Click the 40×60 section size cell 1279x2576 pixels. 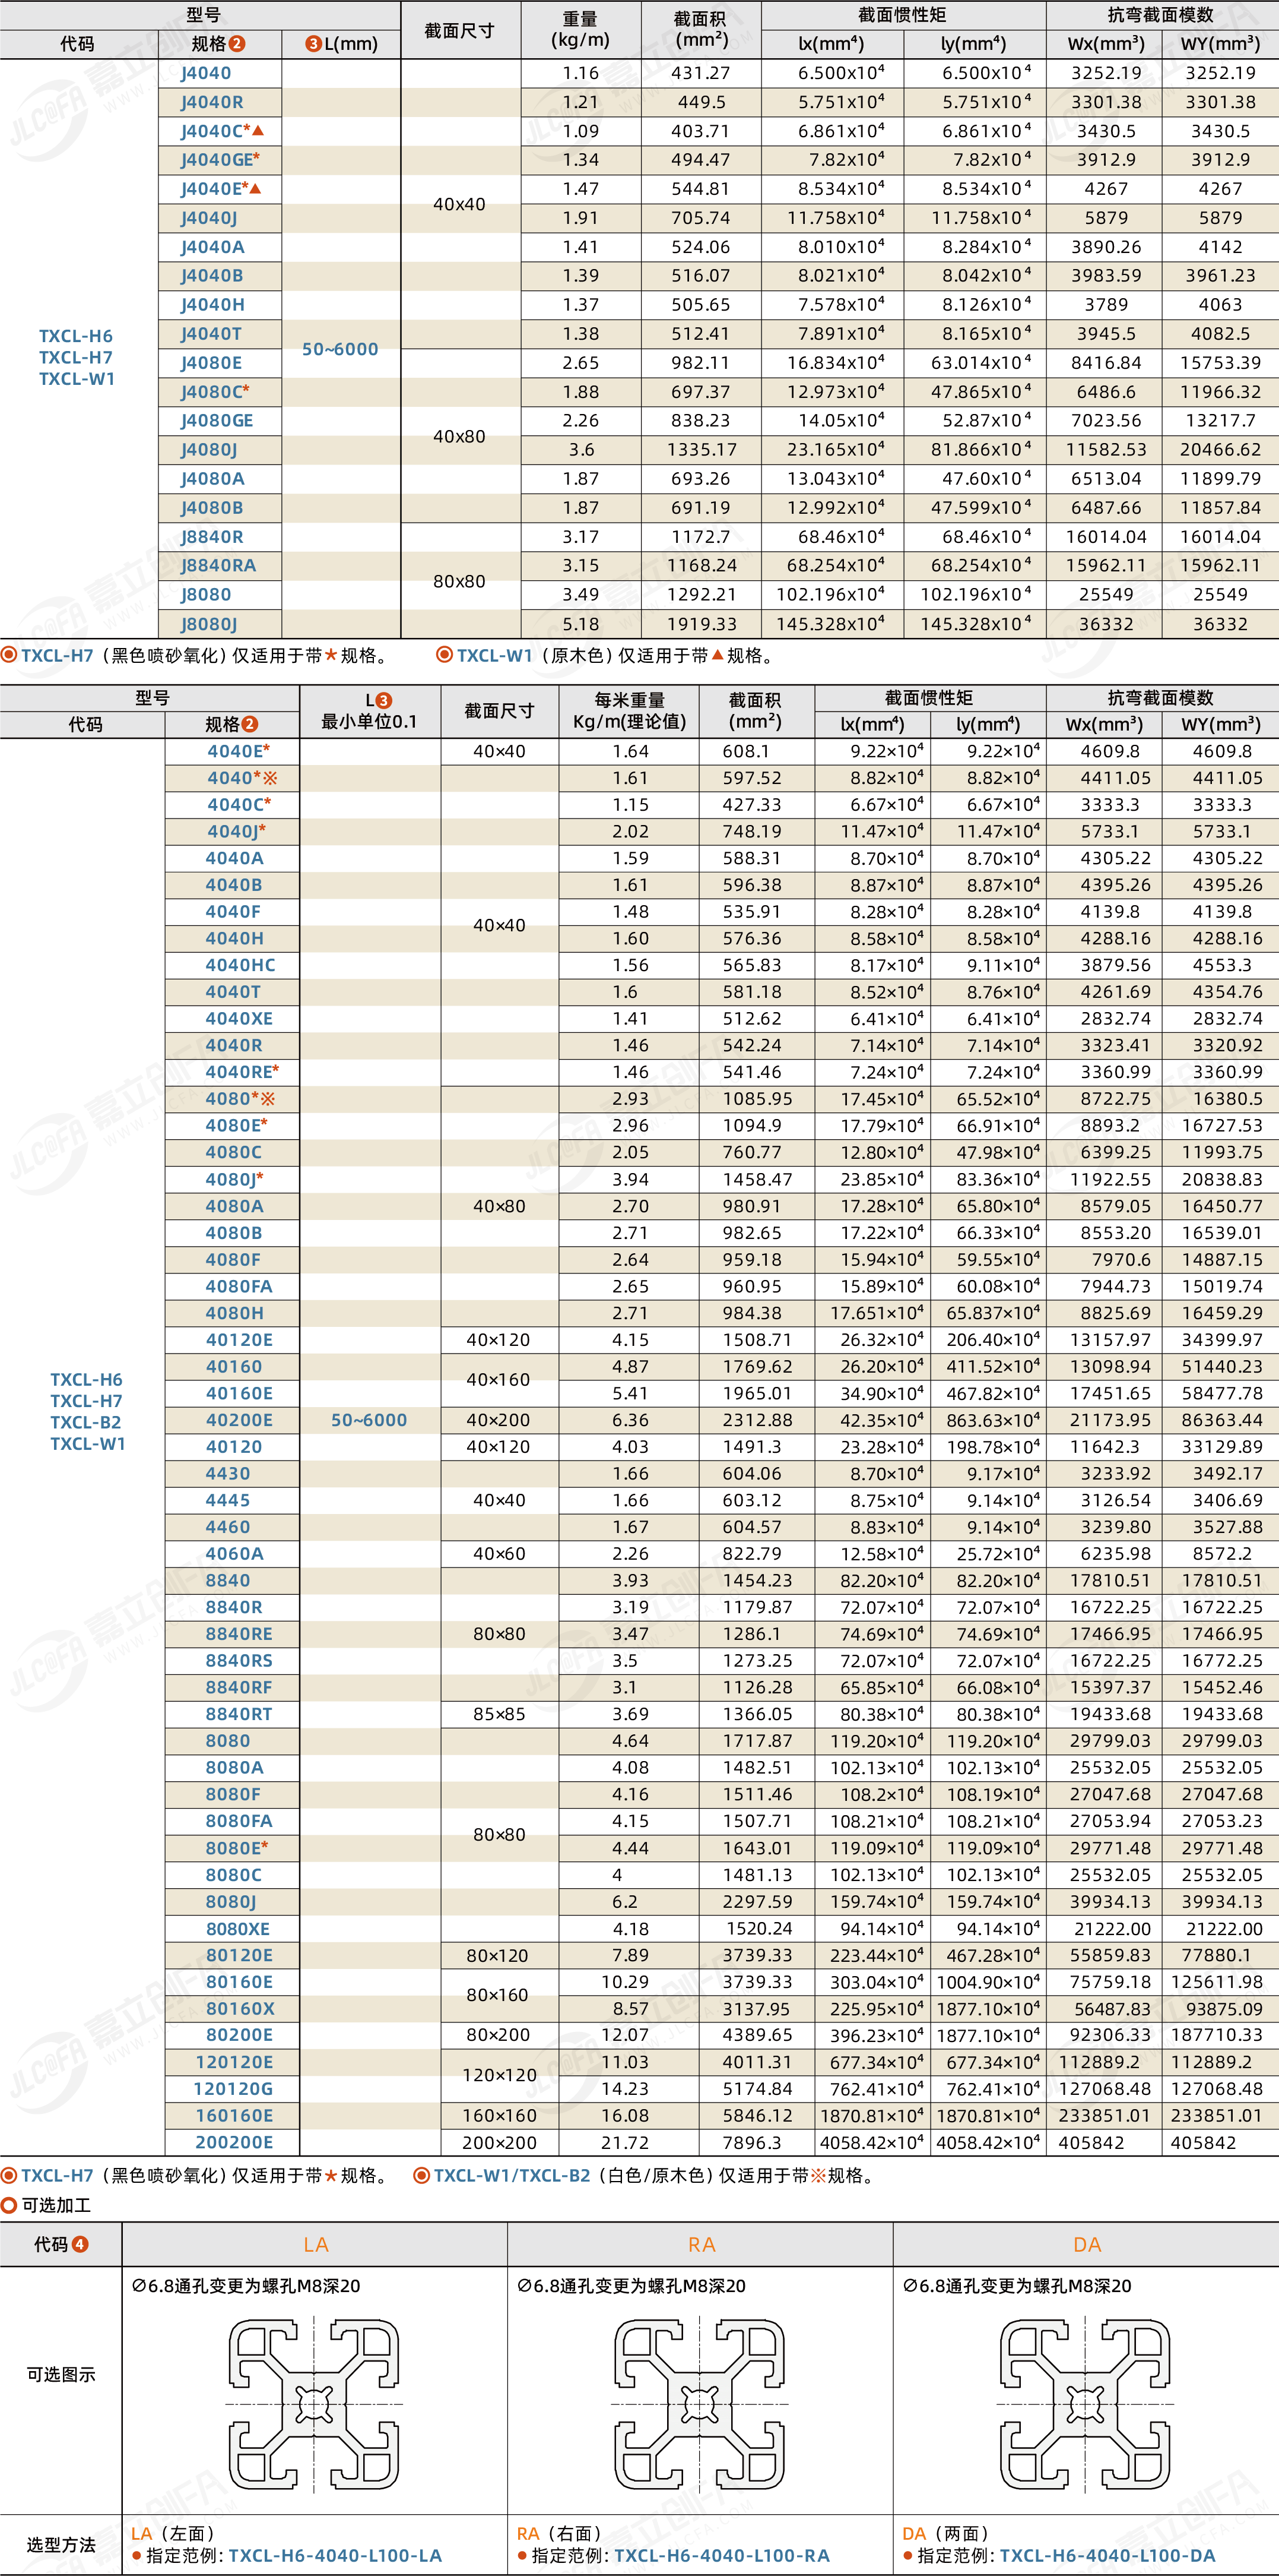(x=500, y=1554)
